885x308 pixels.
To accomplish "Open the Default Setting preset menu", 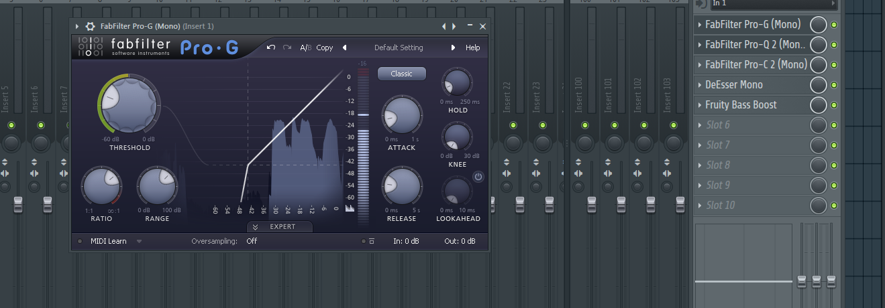I will click(399, 48).
